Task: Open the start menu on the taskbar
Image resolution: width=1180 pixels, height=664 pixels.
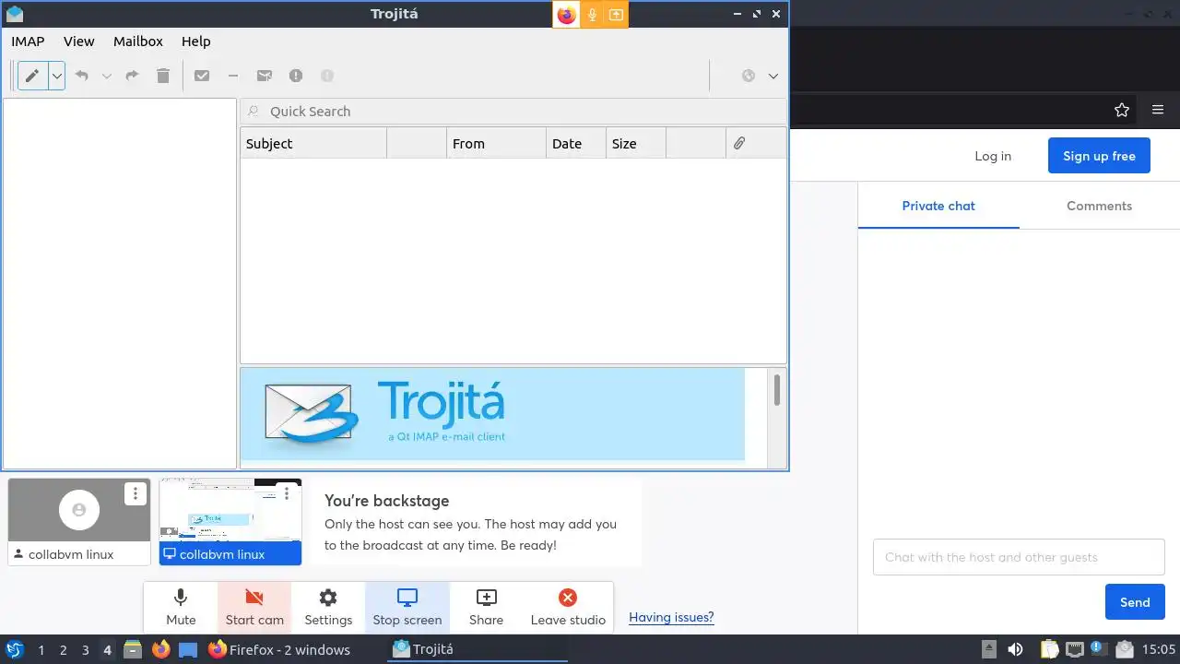Action: click(x=15, y=649)
